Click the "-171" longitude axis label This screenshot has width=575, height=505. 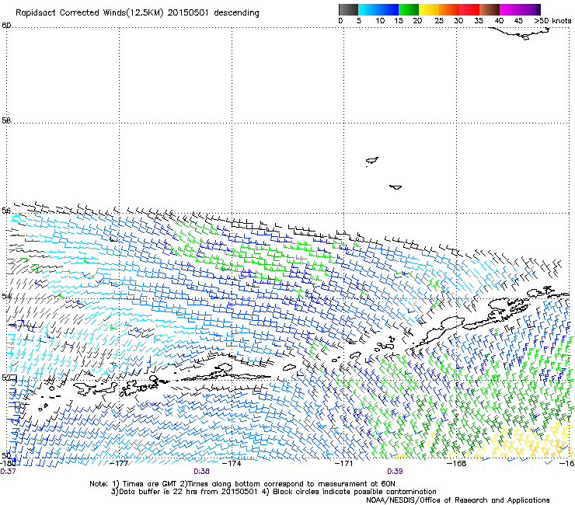(343, 463)
